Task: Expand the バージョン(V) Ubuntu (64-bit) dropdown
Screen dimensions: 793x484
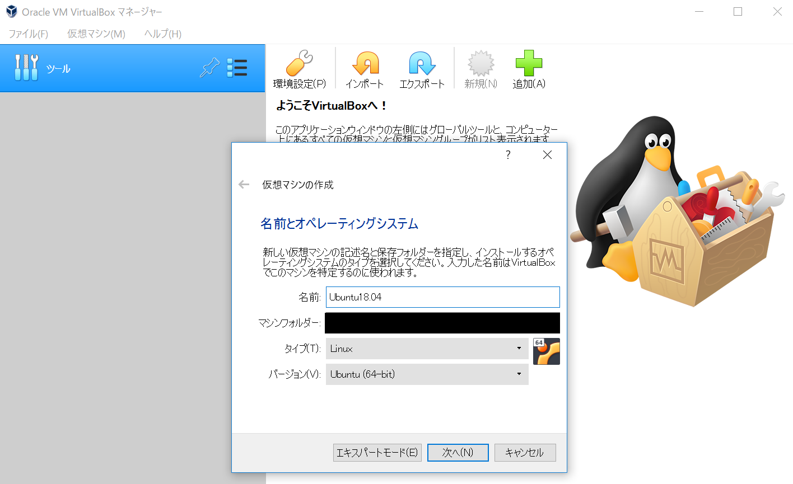Action: pos(427,374)
